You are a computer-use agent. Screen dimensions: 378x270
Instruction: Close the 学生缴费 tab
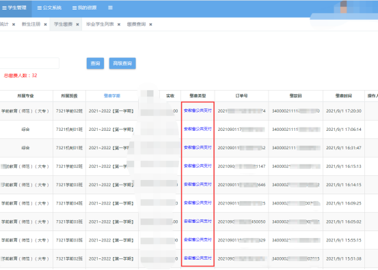click(77, 25)
